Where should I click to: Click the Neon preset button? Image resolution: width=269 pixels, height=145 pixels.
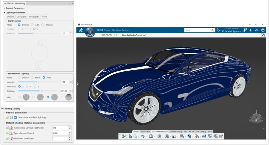click(44, 17)
